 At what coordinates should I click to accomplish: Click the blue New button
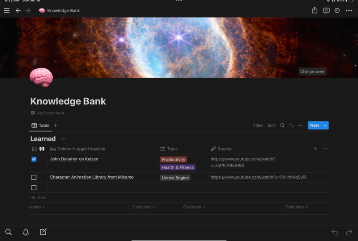315,125
